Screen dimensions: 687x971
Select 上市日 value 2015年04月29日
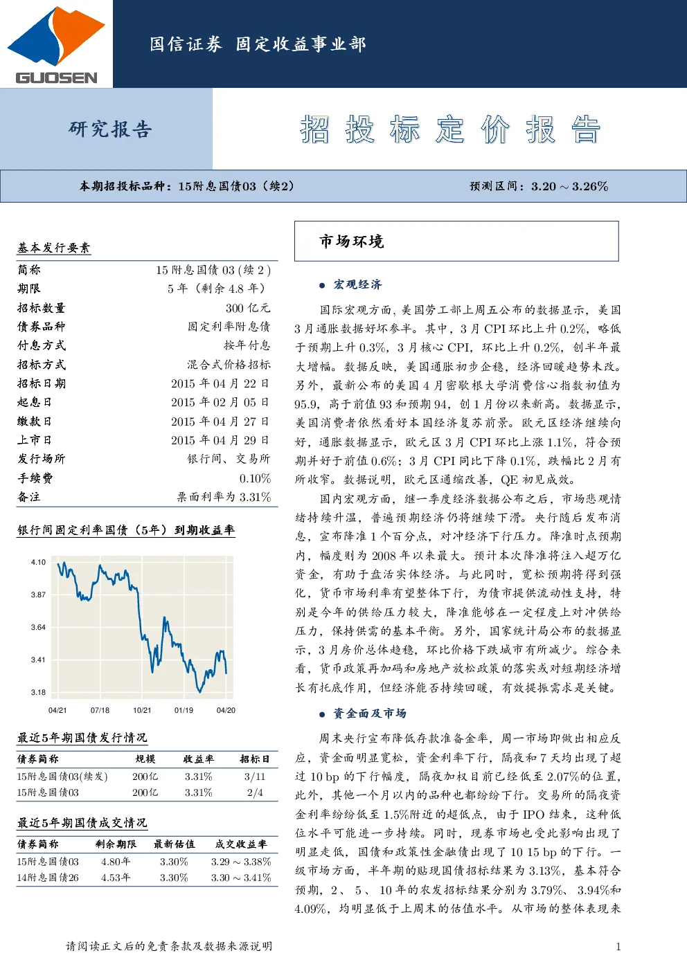(x=220, y=440)
